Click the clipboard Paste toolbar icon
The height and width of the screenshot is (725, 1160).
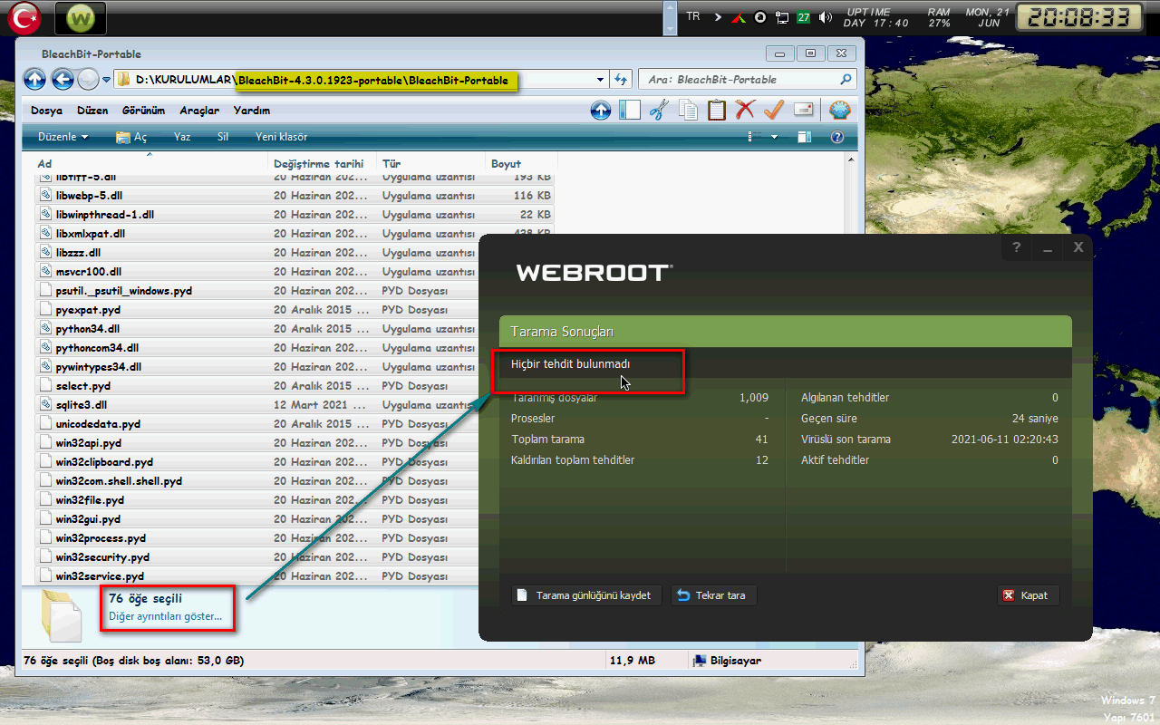tap(717, 111)
